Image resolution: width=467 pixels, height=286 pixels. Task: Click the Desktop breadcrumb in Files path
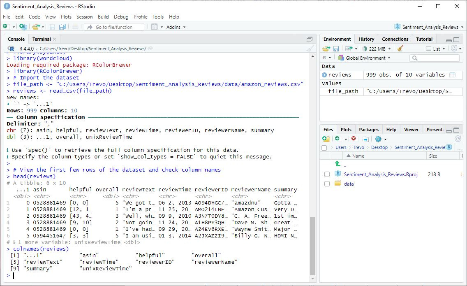coord(379,147)
